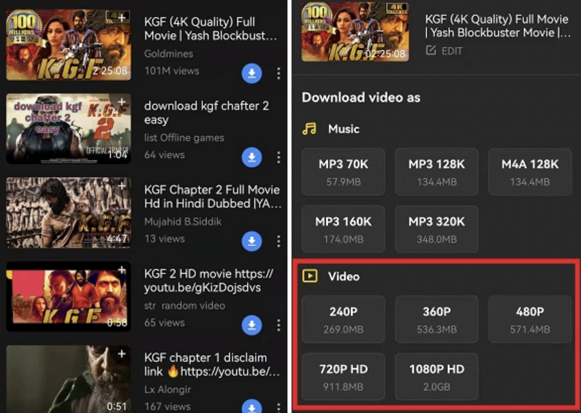Download the KGF 2 HD movie video
The image size is (581, 413).
point(252,325)
